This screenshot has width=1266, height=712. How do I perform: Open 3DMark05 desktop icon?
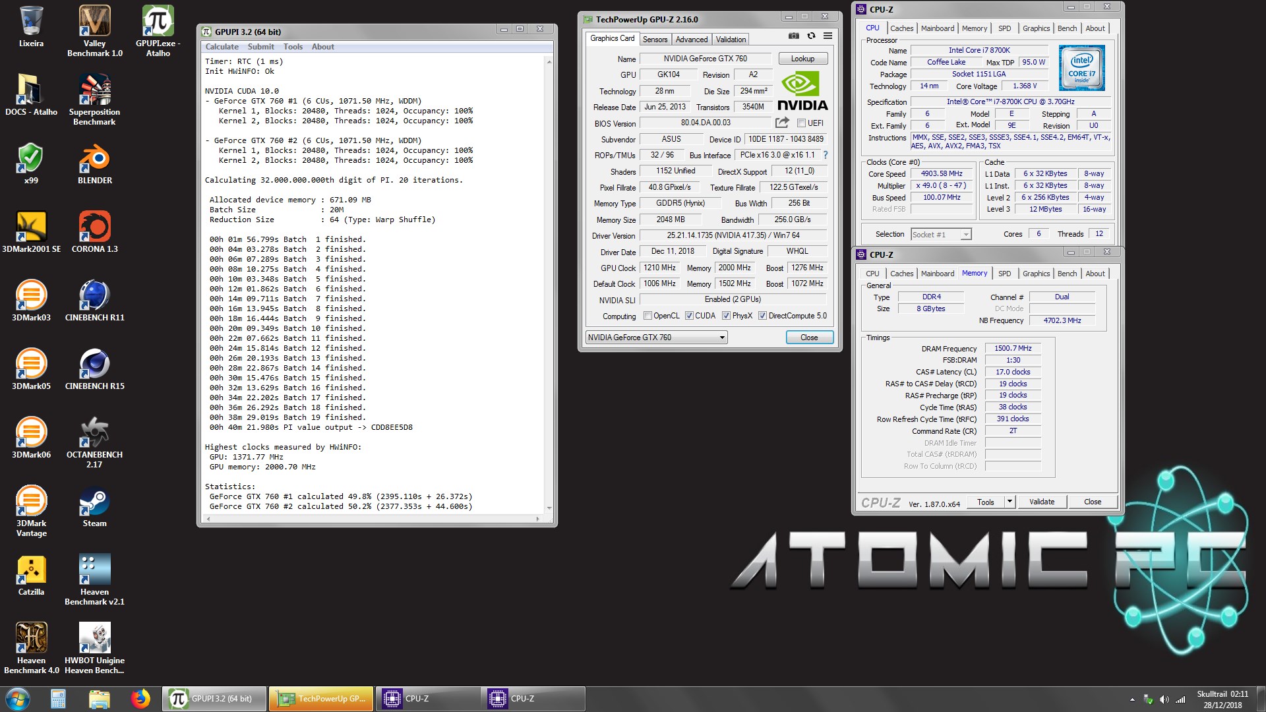(x=31, y=369)
